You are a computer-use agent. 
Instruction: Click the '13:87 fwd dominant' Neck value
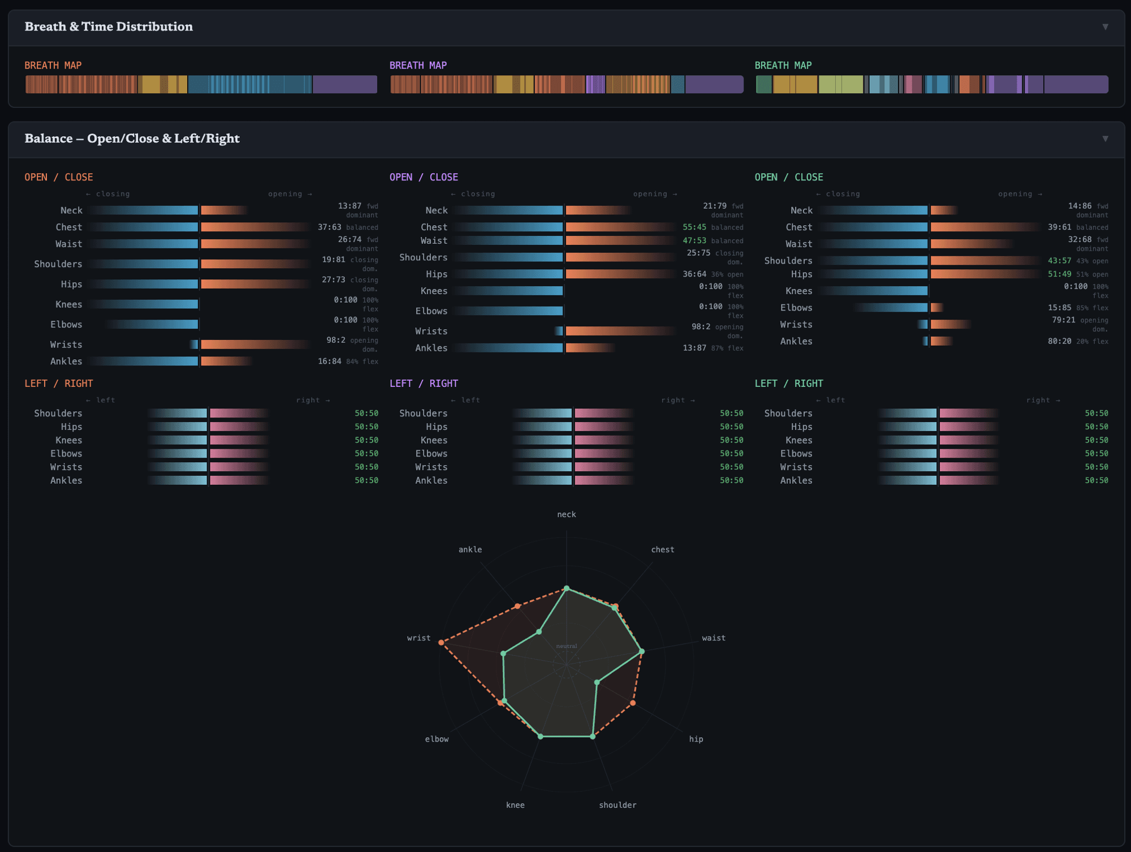[x=351, y=210]
